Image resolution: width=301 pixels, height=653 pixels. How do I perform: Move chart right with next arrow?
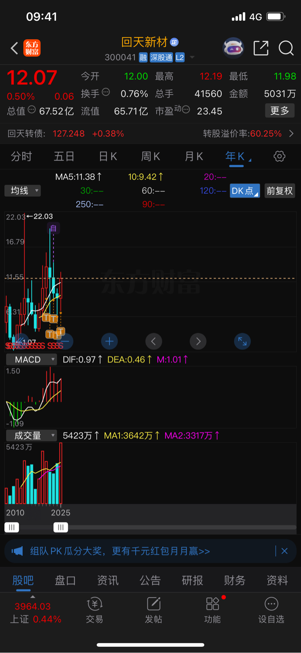coord(198,341)
